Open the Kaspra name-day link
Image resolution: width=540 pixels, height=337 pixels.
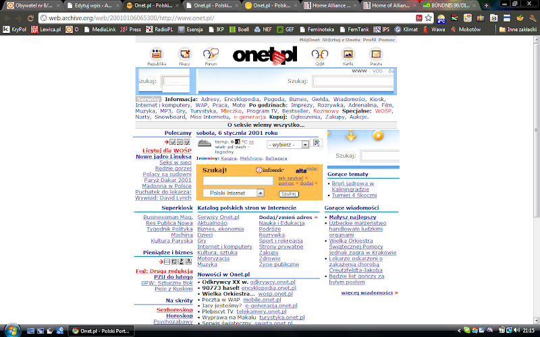pos(229,158)
